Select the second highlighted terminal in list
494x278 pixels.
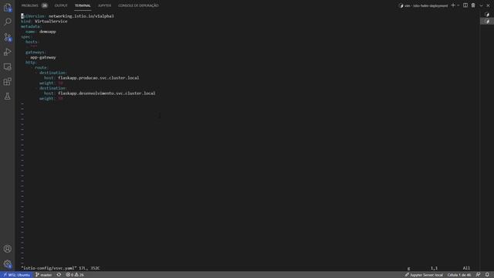(x=487, y=22)
